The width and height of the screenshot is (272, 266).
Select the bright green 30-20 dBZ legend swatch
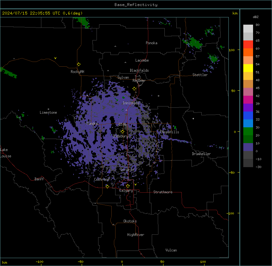tap(248, 131)
